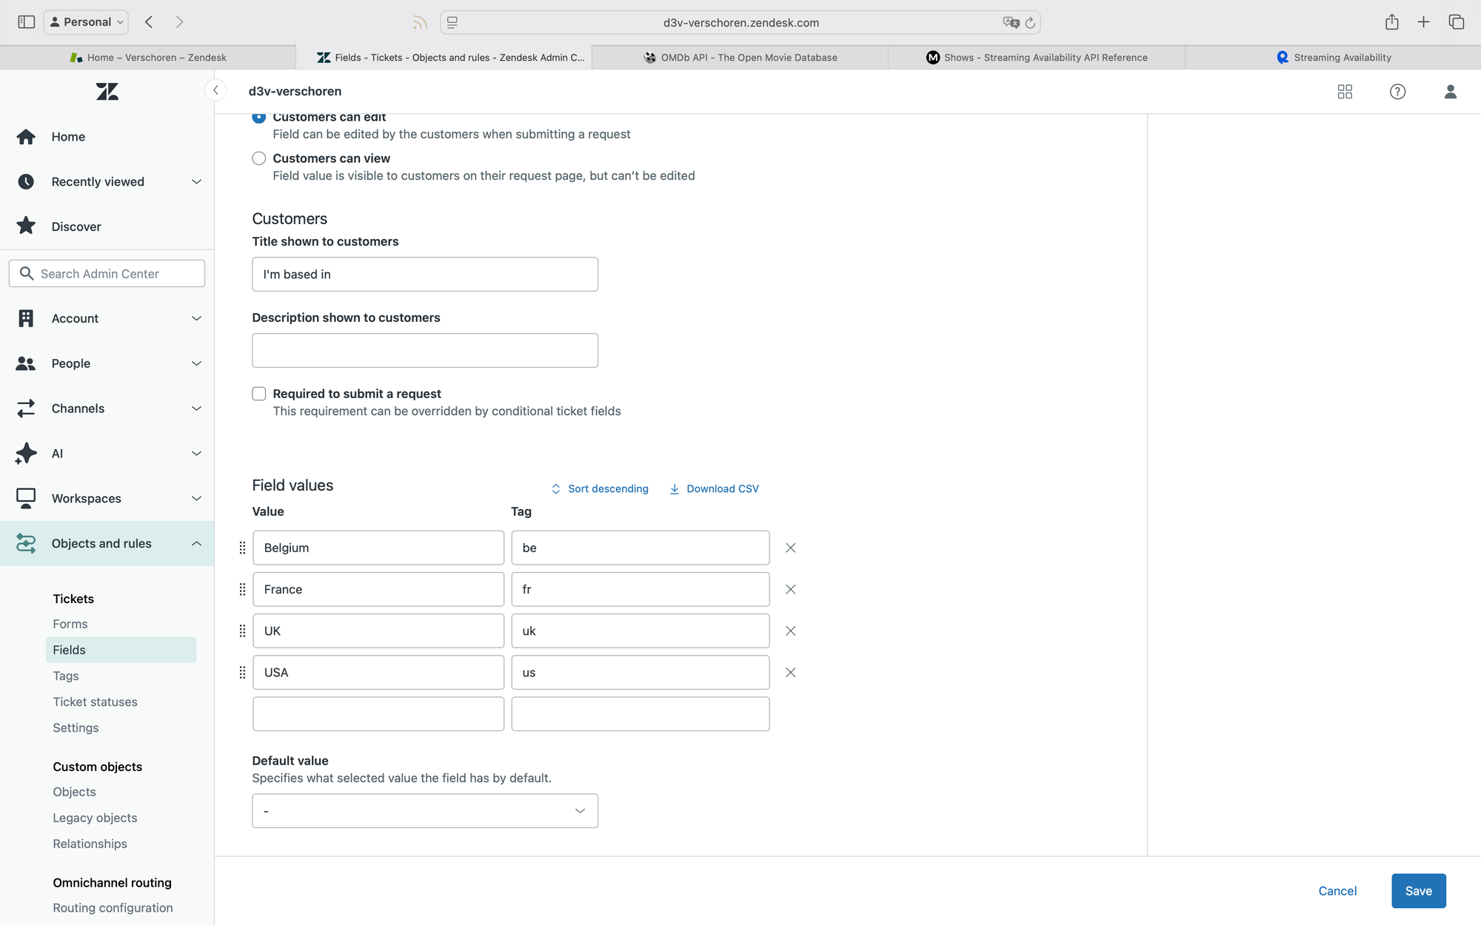1481x925 pixels.
Task: Click the Save button
Action: coord(1418,891)
